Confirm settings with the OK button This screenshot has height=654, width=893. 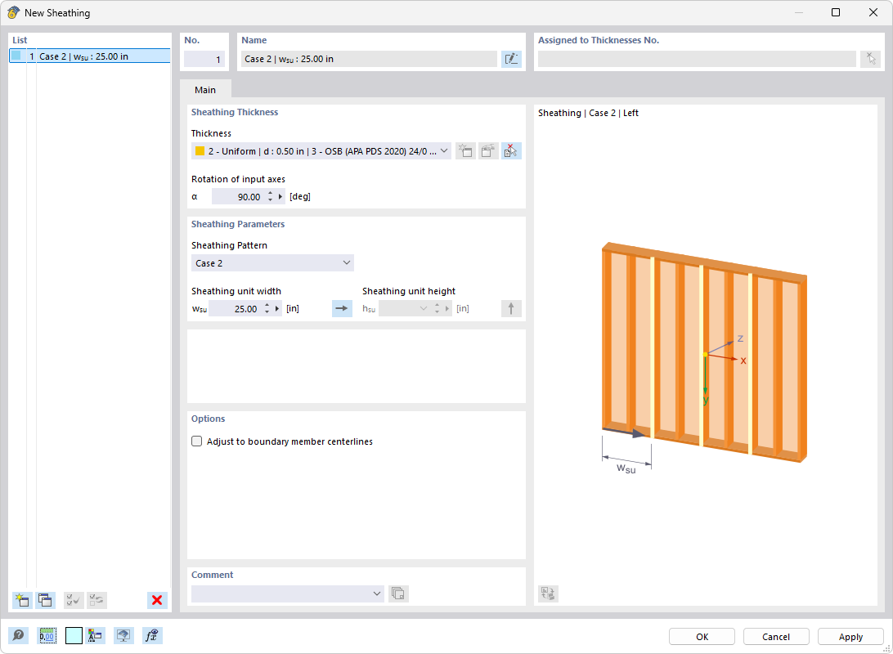pos(701,636)
